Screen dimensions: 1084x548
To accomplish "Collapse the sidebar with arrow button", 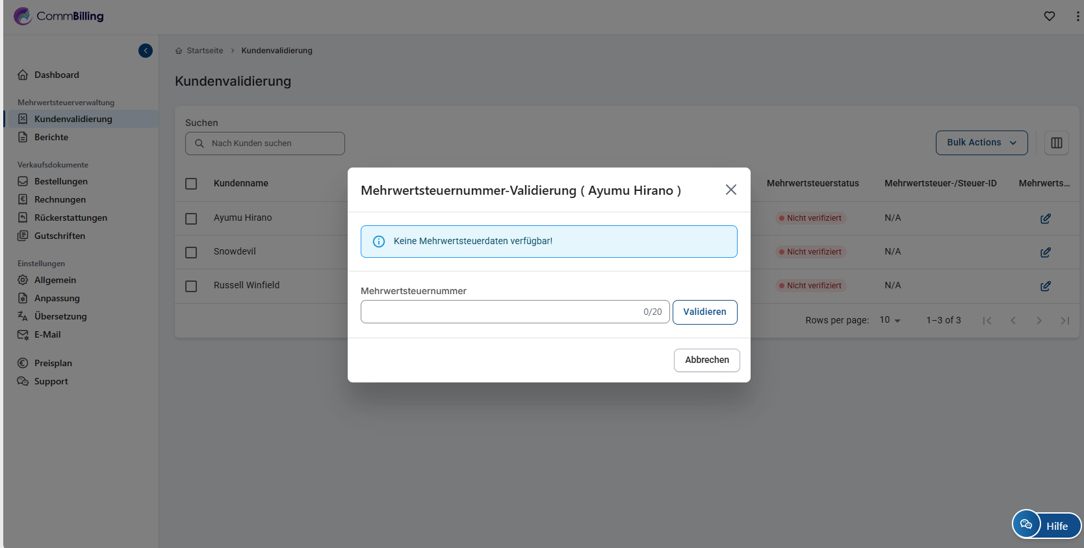I will coord(146,51).
